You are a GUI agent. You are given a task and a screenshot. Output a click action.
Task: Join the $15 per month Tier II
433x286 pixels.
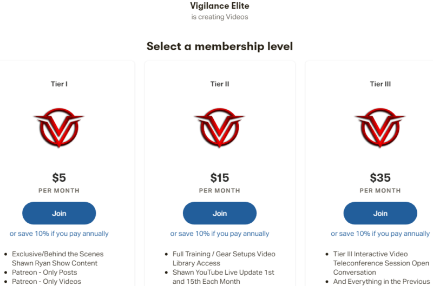tap(220, 213)
